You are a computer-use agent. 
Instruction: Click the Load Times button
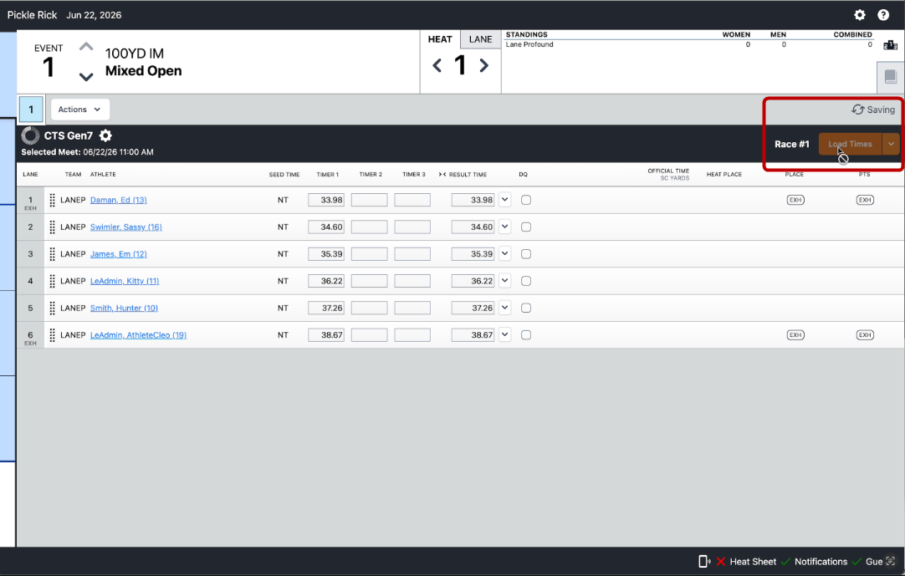(x=850, y=145)
